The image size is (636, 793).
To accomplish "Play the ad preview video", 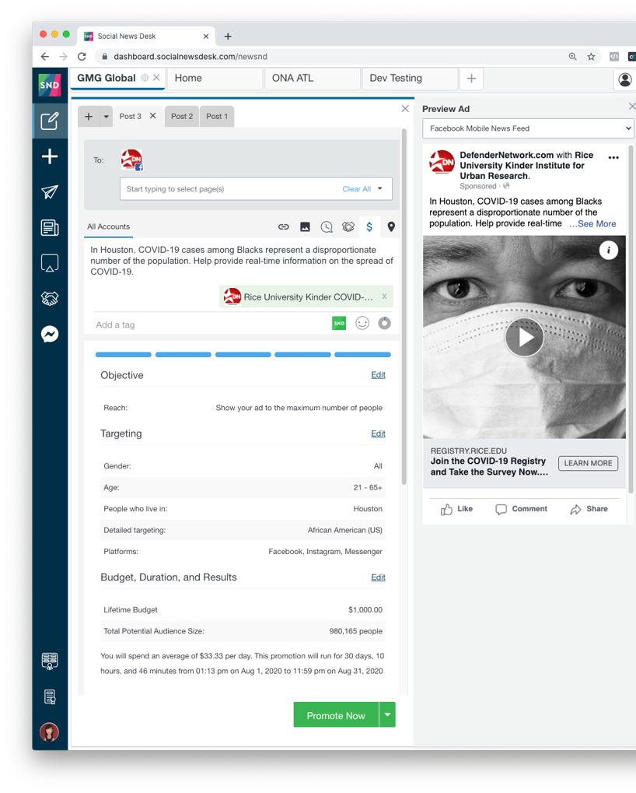I will (524, 337).
